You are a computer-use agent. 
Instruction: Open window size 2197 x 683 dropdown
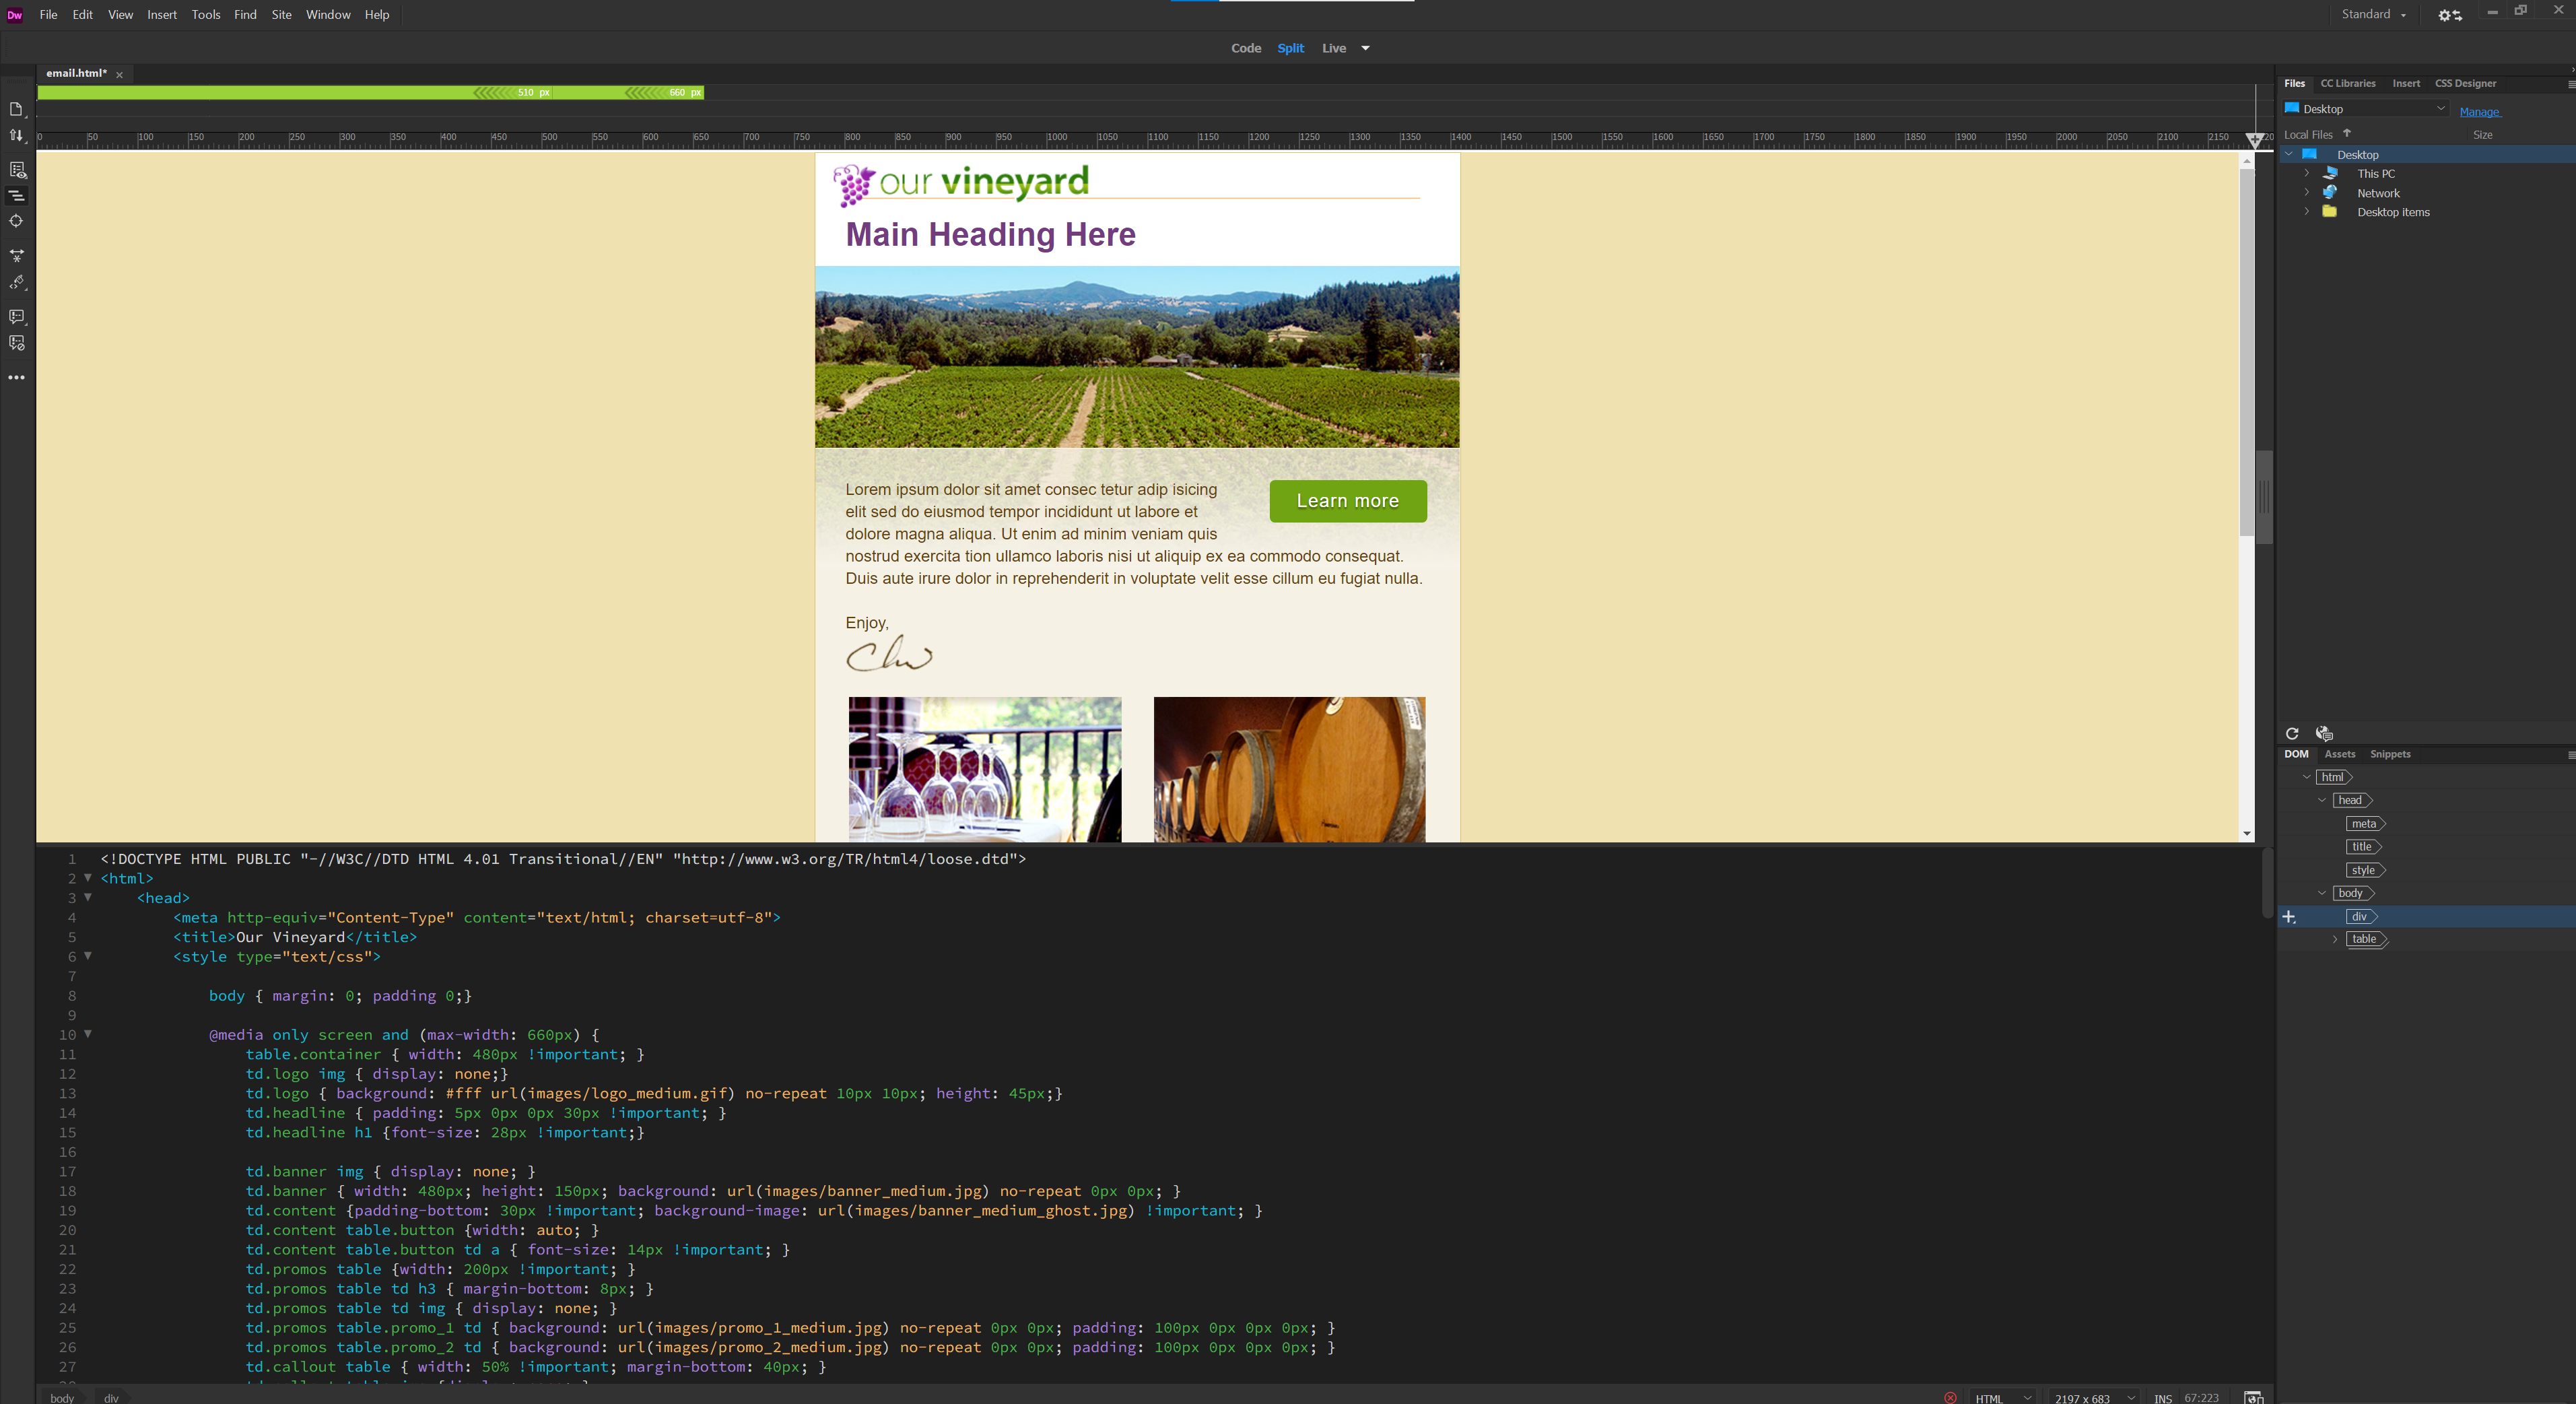[x=2094, y=1397]
